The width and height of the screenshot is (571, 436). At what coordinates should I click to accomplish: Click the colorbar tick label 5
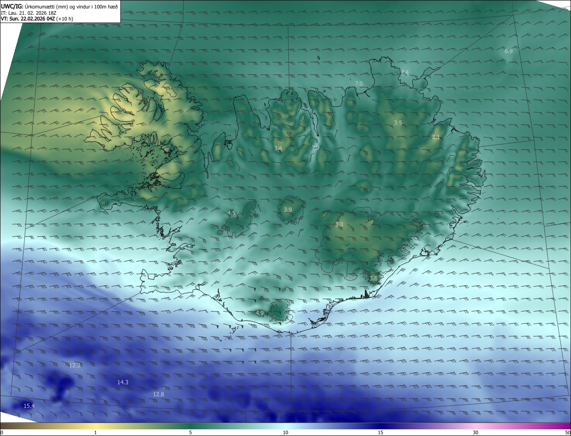tap(190, 432)
